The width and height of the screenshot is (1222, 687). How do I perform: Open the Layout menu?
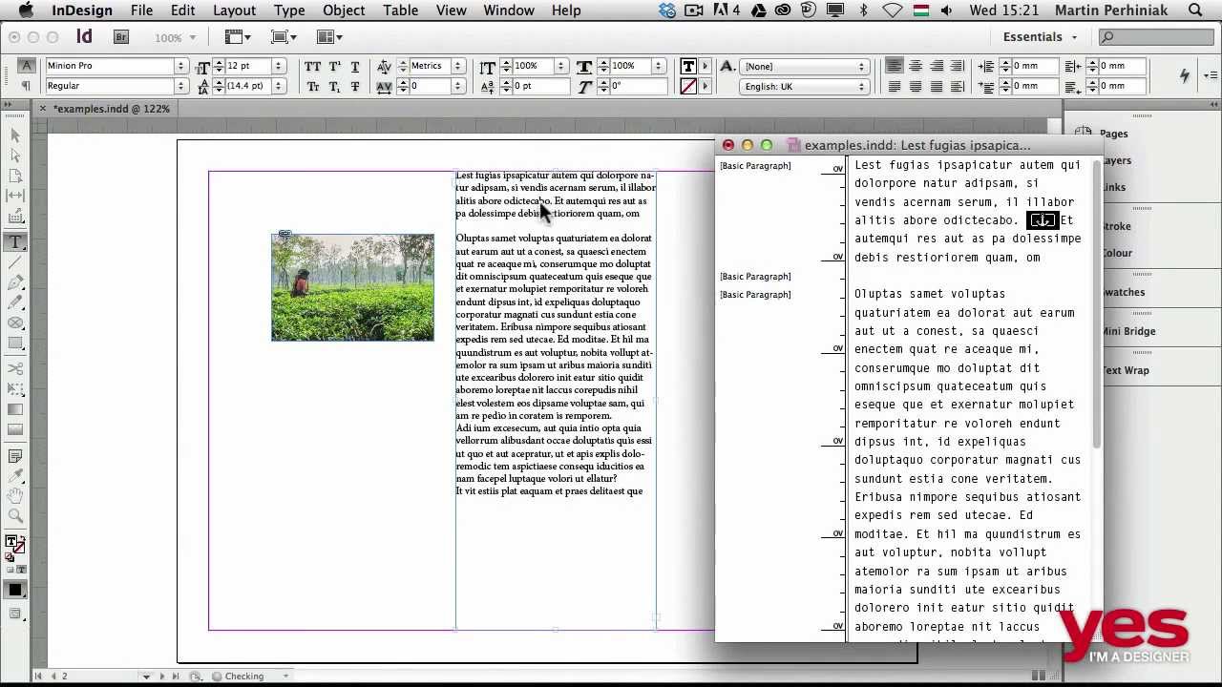(234, 10)
